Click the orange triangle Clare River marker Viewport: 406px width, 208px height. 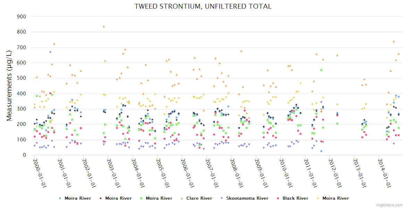pos(182,198)
